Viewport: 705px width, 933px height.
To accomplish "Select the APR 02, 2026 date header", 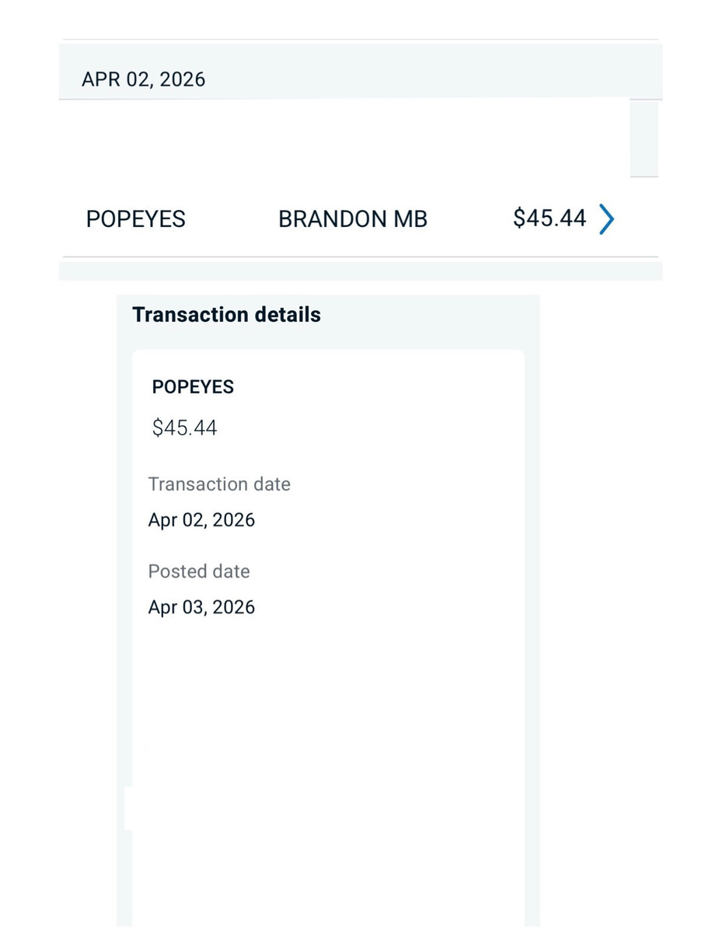I will tap(143, 79).
